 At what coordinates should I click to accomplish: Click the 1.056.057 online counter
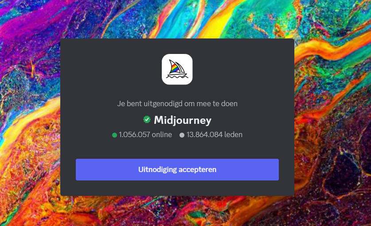coord(145,134)
